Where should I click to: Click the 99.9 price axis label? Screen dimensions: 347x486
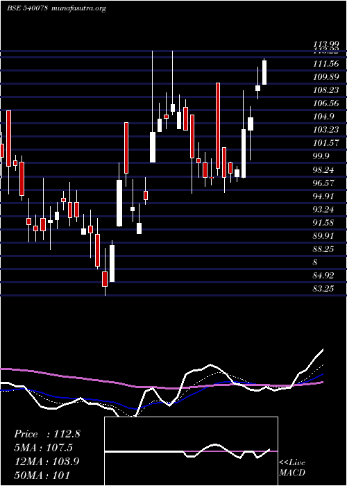321,156
